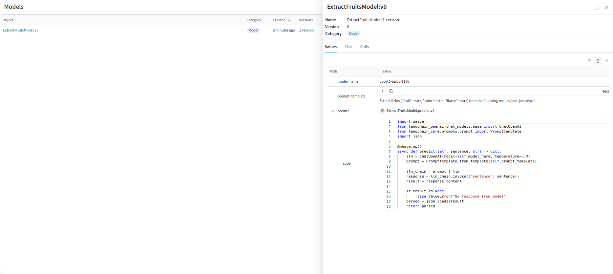Select the model_name path cell
The height and width of the screenshot is (274, 613).
pos(348,81)
